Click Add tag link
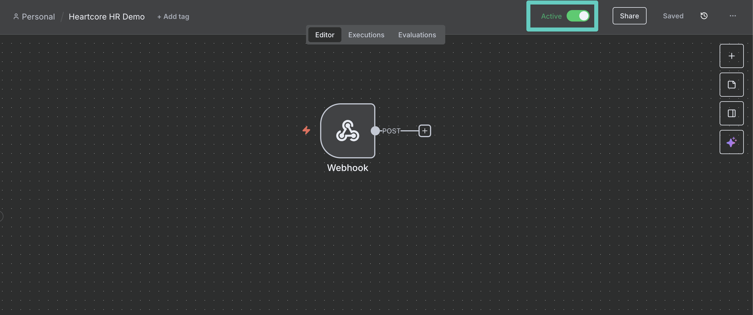753x315 pixels. pos(173,17)
